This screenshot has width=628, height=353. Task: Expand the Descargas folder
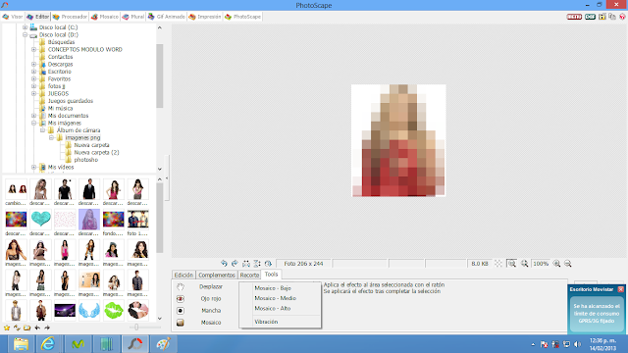33,64
